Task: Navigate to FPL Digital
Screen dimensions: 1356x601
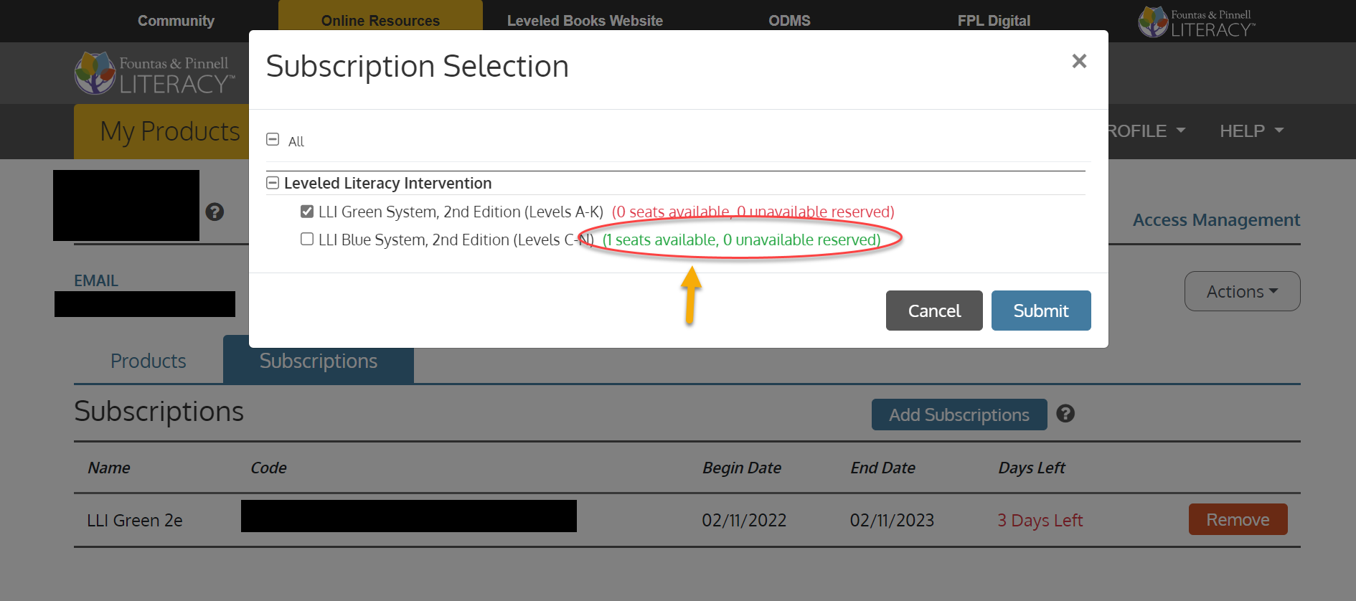Action: [994, 20]
